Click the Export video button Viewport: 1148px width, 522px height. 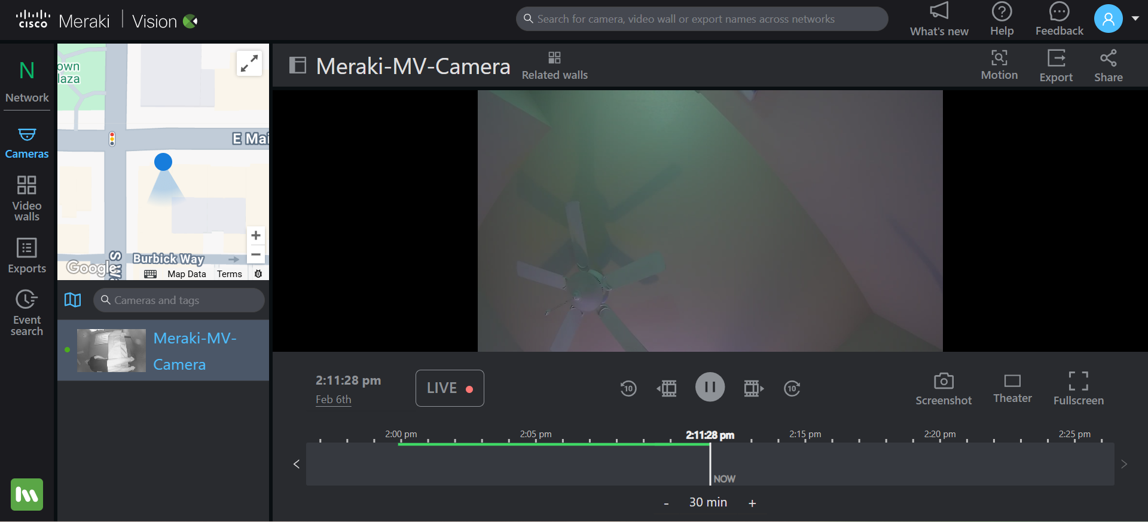(1056, 66)
